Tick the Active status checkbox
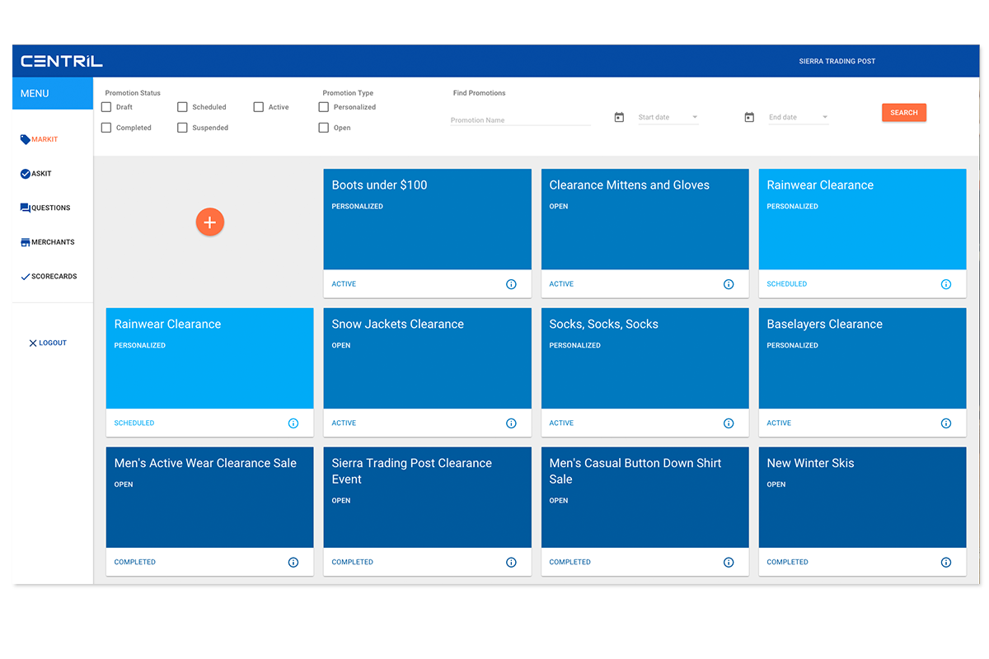 coord(258,107)
